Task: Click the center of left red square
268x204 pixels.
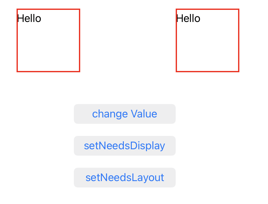Action: 48,40
